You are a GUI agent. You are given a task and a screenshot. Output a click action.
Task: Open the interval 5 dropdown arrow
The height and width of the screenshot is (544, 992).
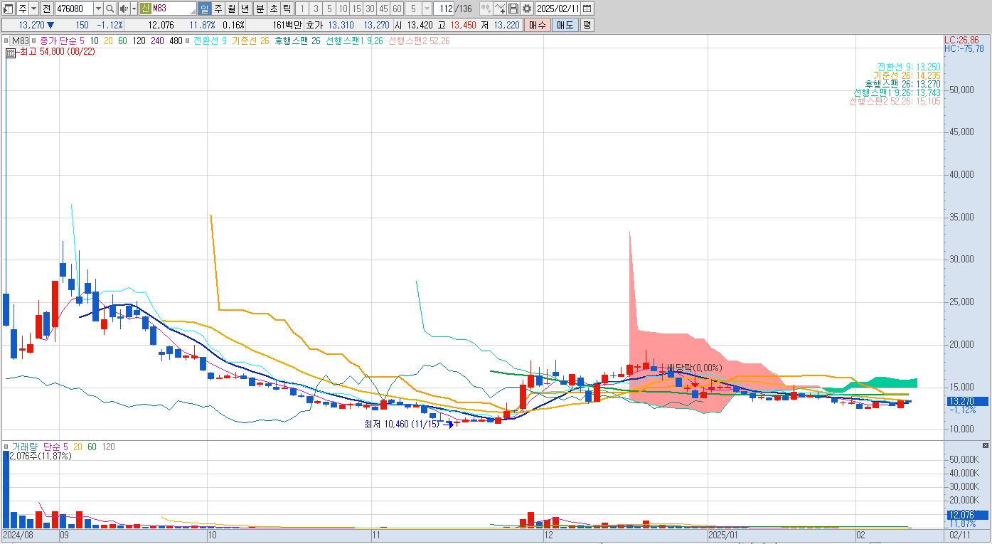click(x=427, y=9)
